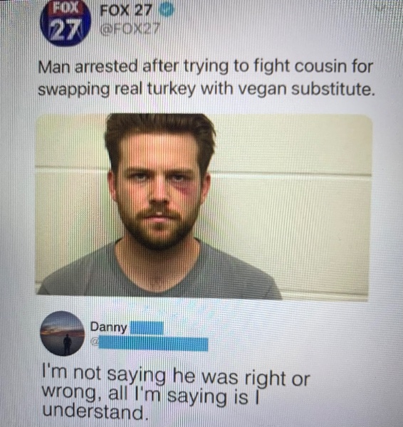Click the red FOX lettering in the logo
The width and height of the screenshot is (403, 427).
(66, 9)
